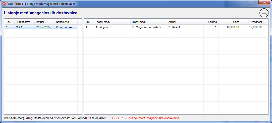Click the Količina value 1
This screenshot has height=123, width=272.
211,27
